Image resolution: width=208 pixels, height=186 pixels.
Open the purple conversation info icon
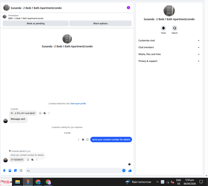(x=129, y=7)
